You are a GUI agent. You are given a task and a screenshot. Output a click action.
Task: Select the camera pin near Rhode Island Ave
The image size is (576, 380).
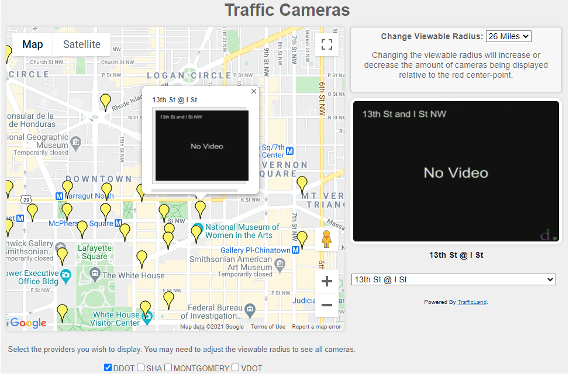click(x=105, y=103)
